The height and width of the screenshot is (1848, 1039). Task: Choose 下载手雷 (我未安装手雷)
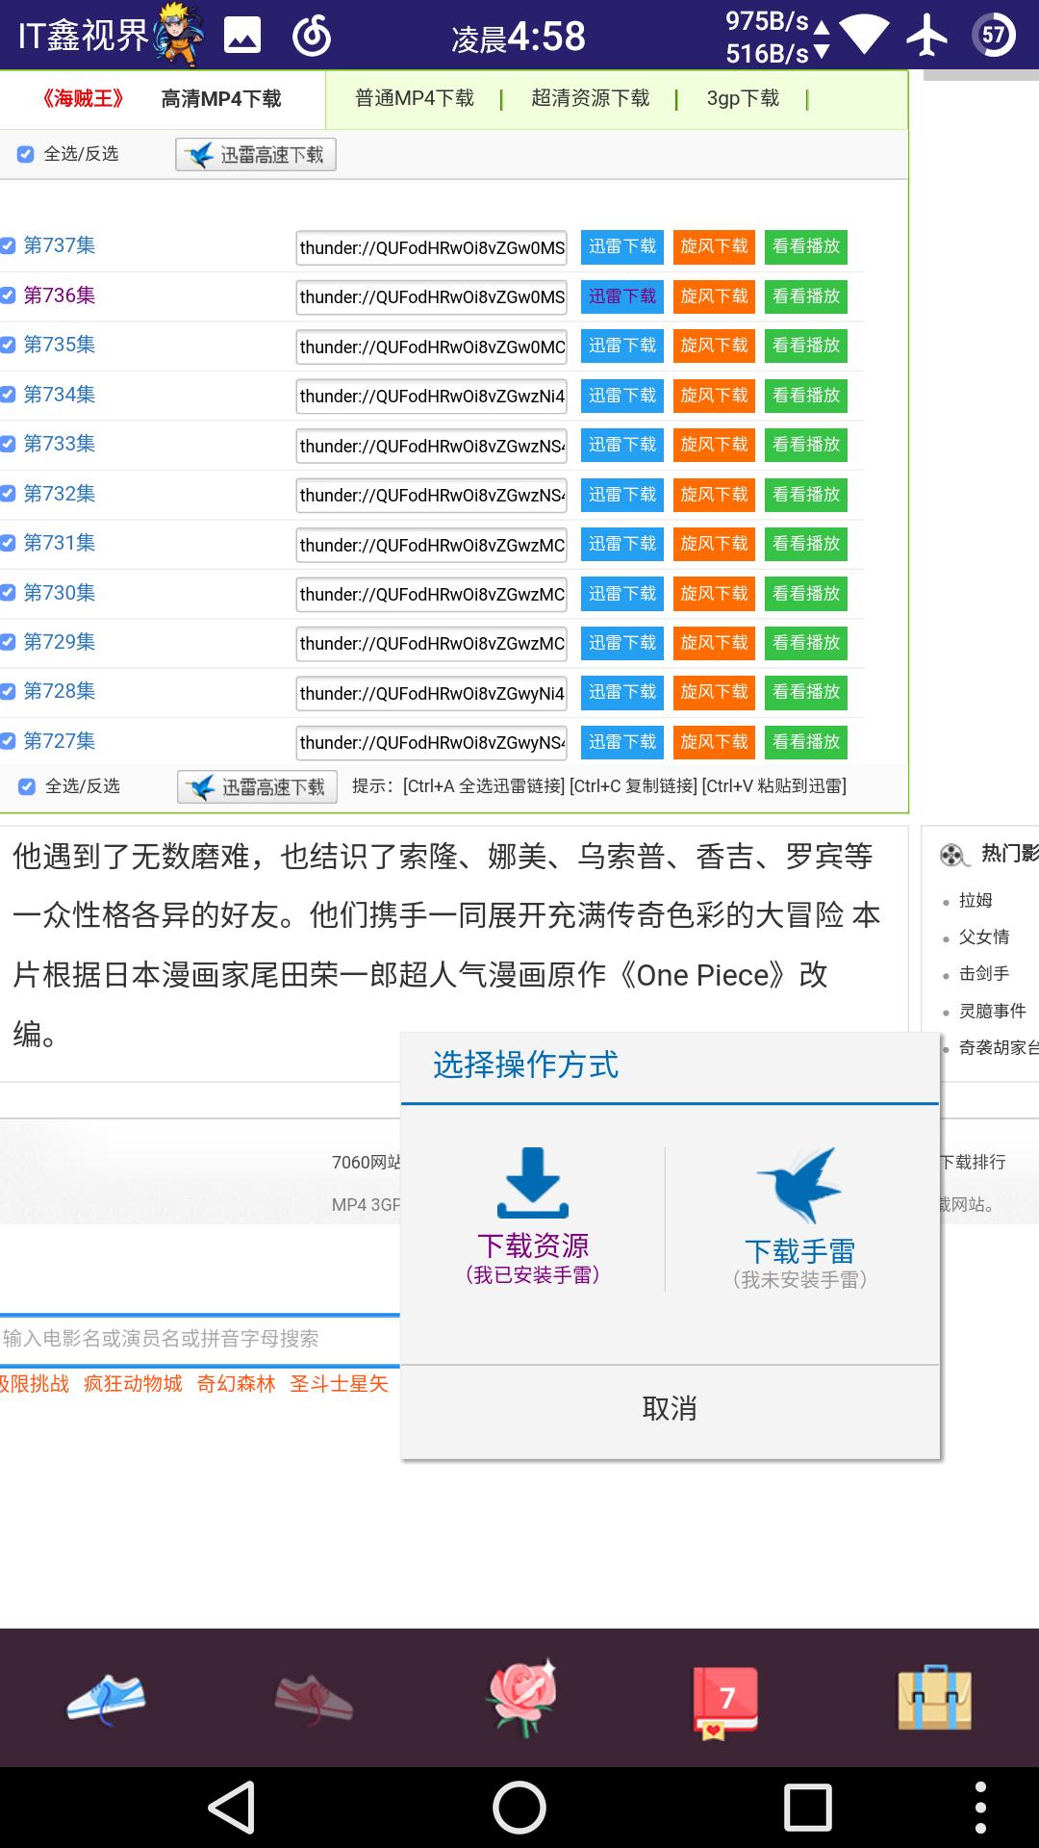[799, 1219]
